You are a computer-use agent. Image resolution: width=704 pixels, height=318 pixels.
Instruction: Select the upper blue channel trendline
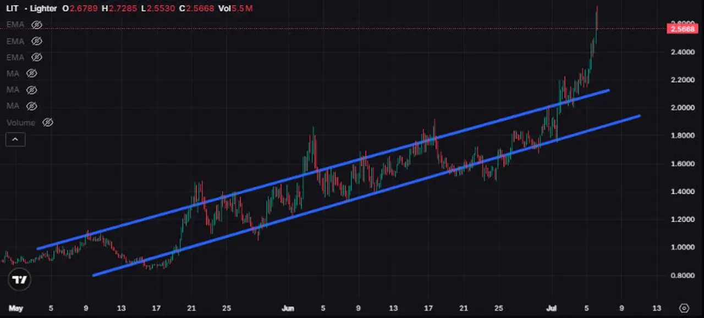click(322, 169)
